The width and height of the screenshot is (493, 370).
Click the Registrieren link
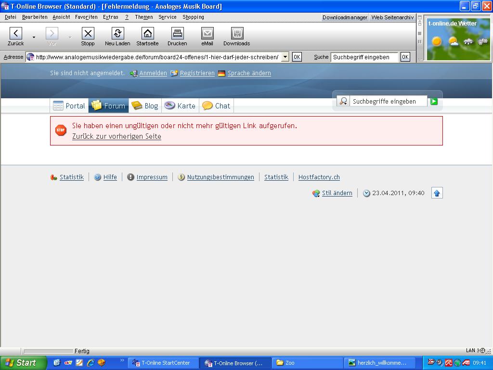pyautogui.click(x=197, y=73)
